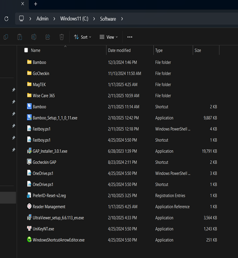Screen dimensions: 238x258
Task: Open the View dropdown menu
Action: pyautogui.click(x=108, y=37)
